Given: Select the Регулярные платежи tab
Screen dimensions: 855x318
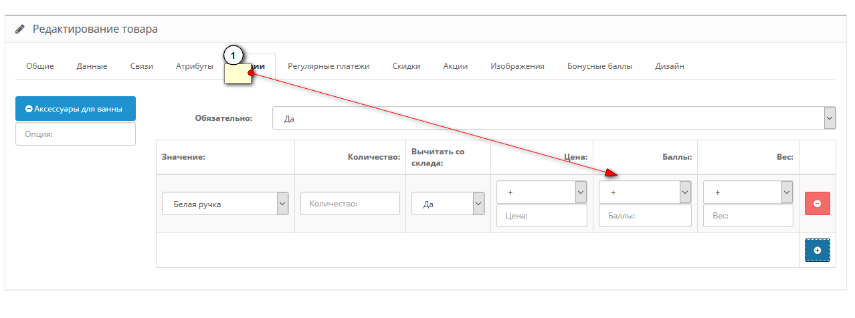Looking at the screenshot, I should [x=328, y=66].
